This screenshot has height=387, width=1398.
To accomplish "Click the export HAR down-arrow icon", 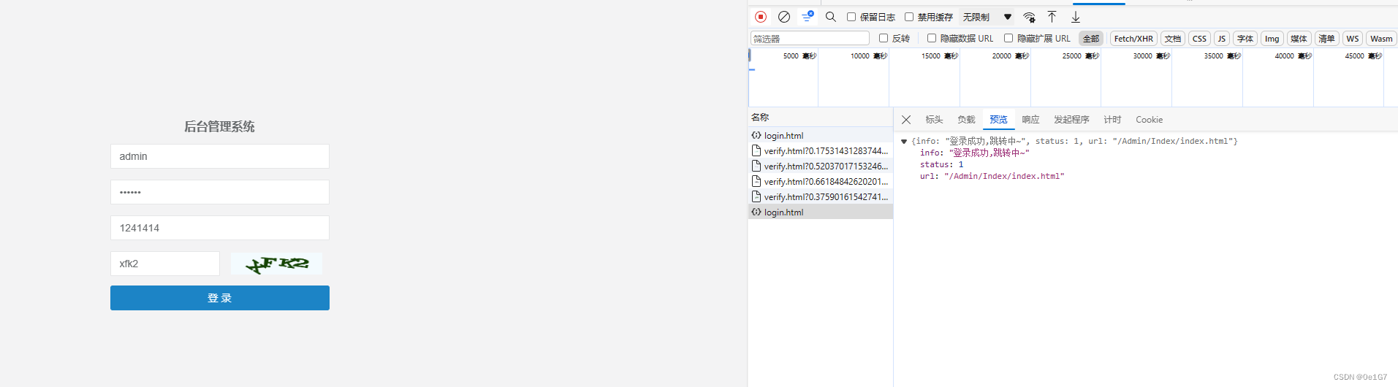I will 1076,17.
